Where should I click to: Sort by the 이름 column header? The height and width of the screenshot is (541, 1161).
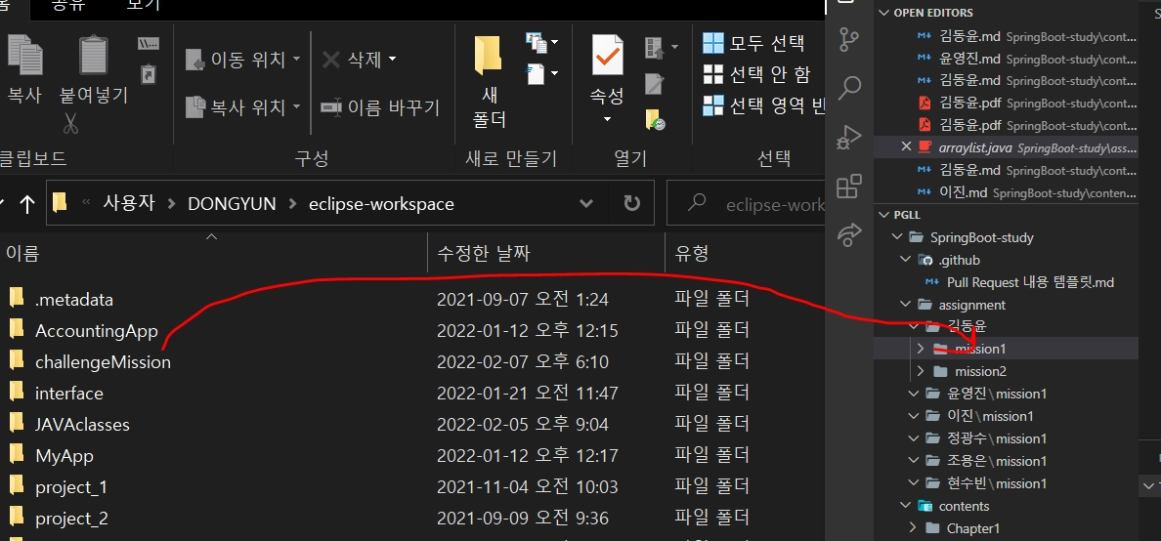tap(213, 254)
